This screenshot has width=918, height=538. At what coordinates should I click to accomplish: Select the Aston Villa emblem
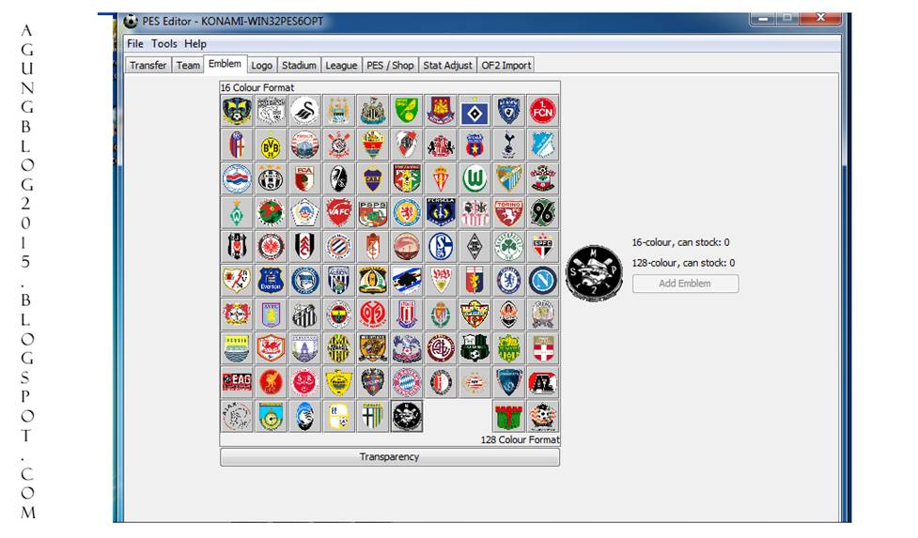[x=271, y=314]
